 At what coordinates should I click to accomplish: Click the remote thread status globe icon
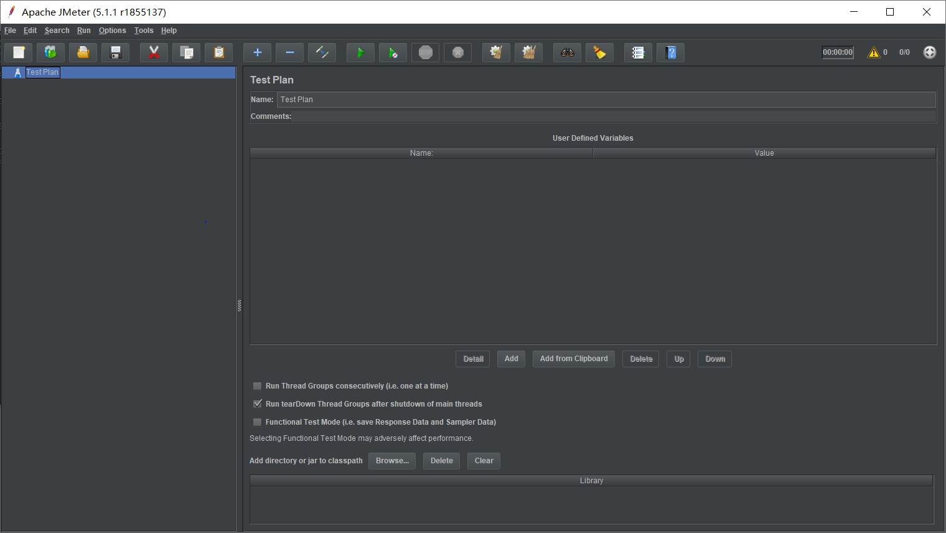click(929, 52)
